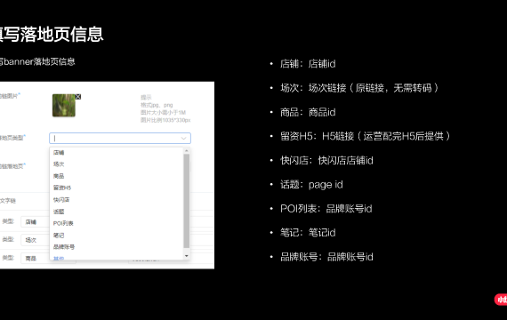Viewport: 507px width, 320px height.
Task: Click the subtitle about banner落地页信息
Action: coord(37,61)
